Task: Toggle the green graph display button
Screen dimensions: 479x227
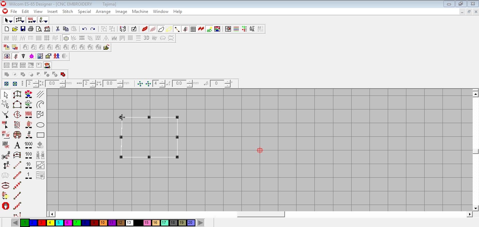Action: click(x=209, y=29)
